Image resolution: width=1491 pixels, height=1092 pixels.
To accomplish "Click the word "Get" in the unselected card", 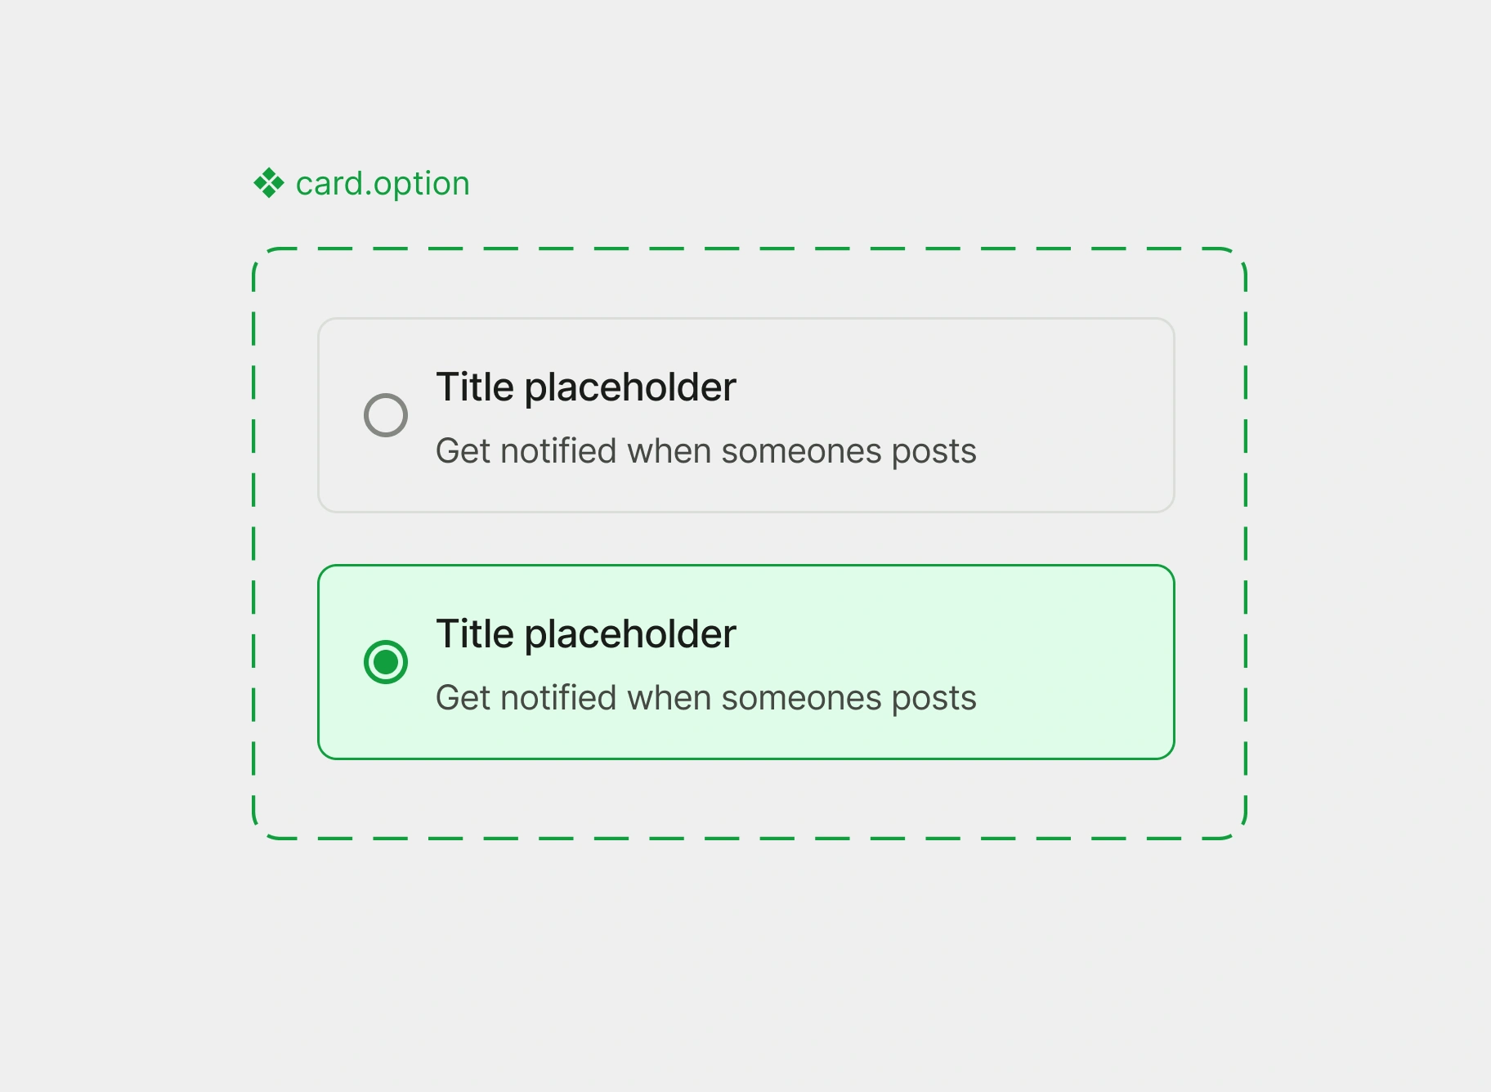I will coord(463,451).
